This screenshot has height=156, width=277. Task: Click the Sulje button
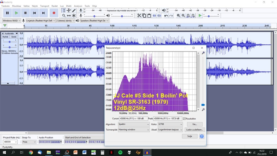pos(190,136)
